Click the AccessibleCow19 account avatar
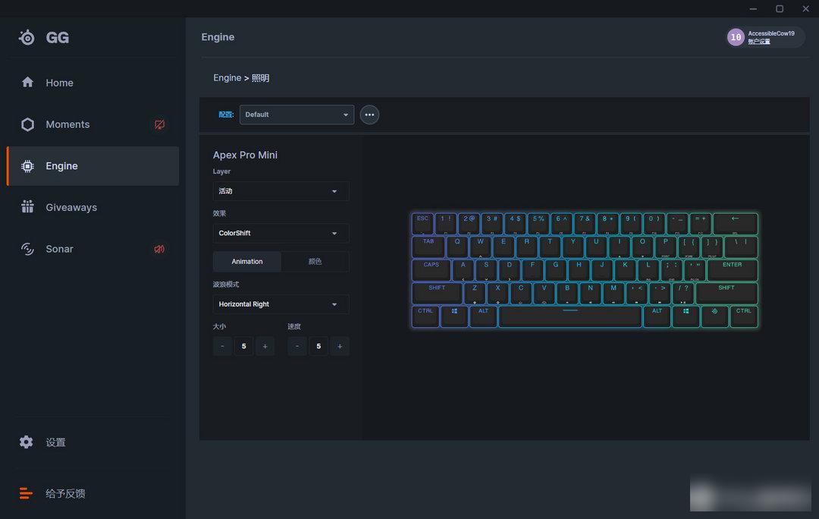 point(736,37)
